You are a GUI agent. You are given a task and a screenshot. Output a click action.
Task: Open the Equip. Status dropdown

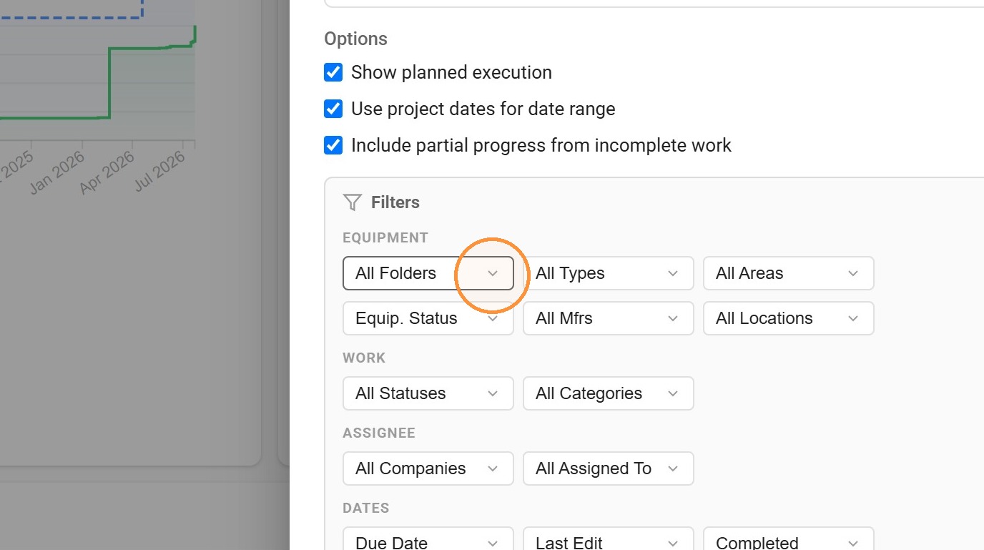click(x=428, y=318)
